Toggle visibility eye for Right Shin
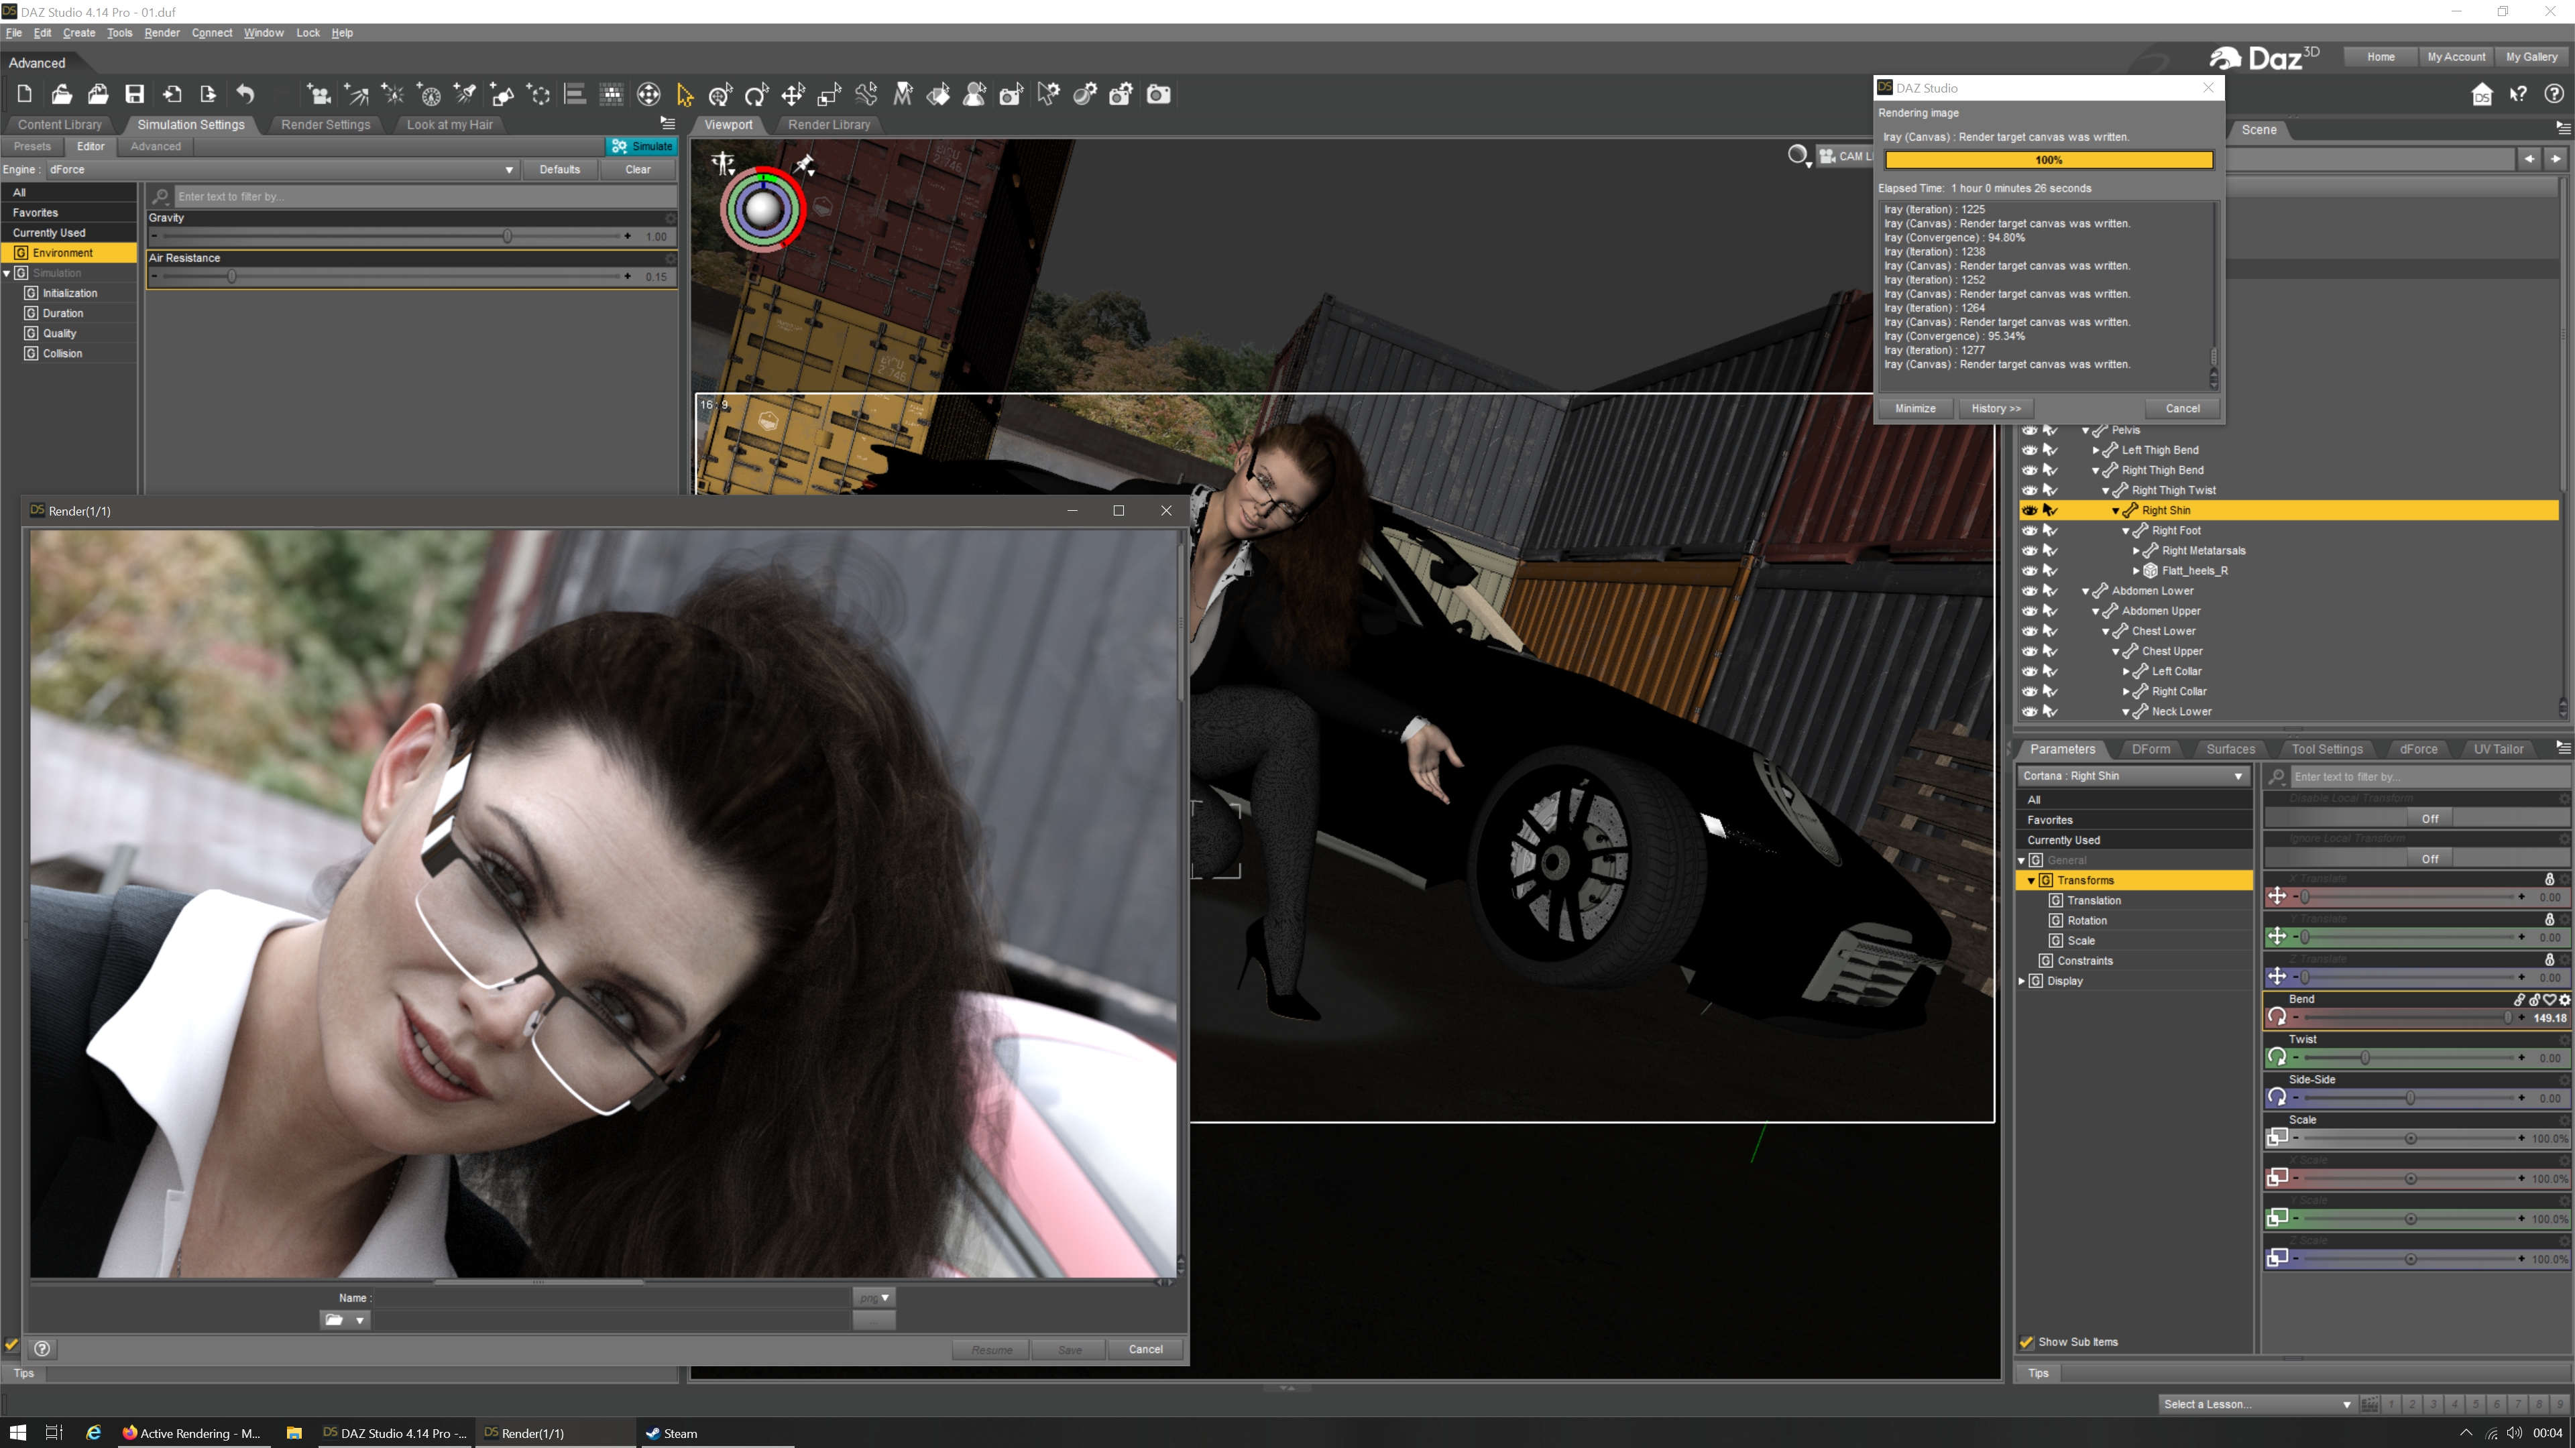Screen dimensions: 2575x1448 [2029, 511]
